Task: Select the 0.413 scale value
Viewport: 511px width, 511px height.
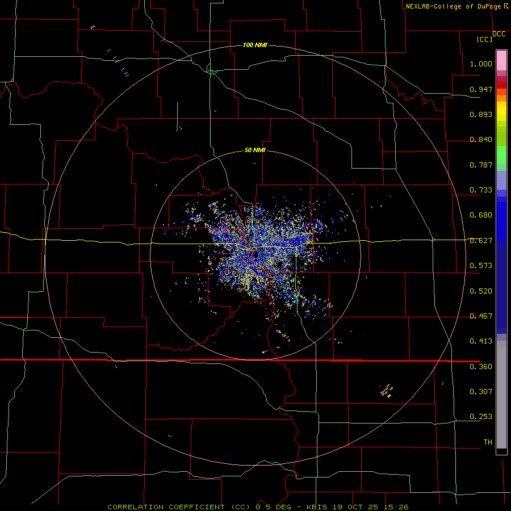Action: 481,341
